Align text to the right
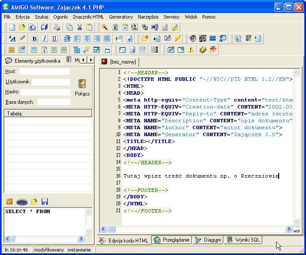This screenshot has height=255, width=306. click(x=97, y=38)
